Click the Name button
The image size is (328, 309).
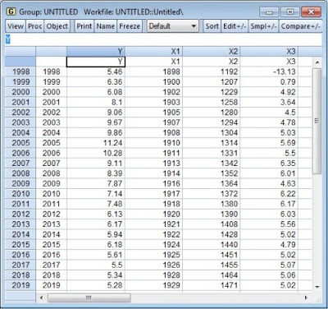[x=106, y=26]
